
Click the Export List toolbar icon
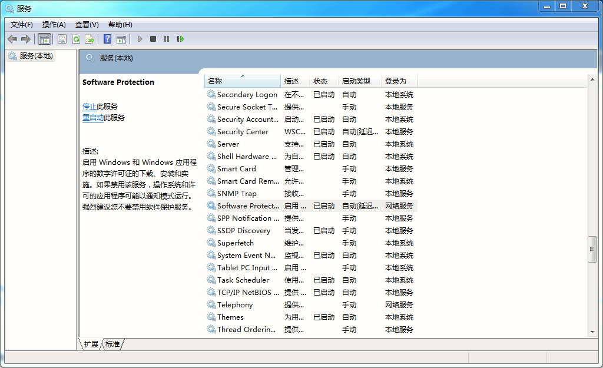pos(90,39)
